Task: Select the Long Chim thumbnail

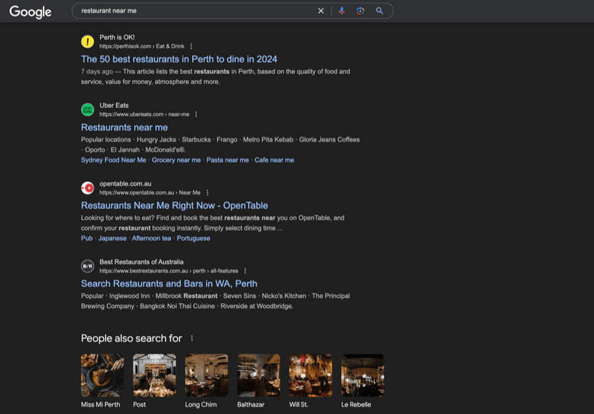Action: pos(207,375)
